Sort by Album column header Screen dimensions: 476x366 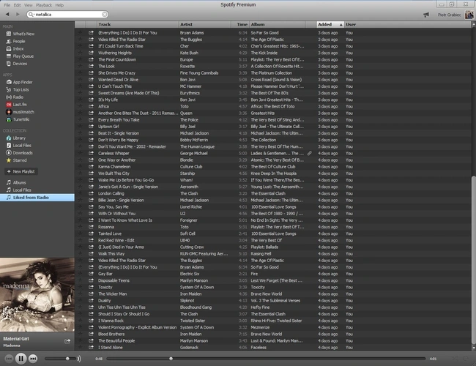tap(278, 25)
